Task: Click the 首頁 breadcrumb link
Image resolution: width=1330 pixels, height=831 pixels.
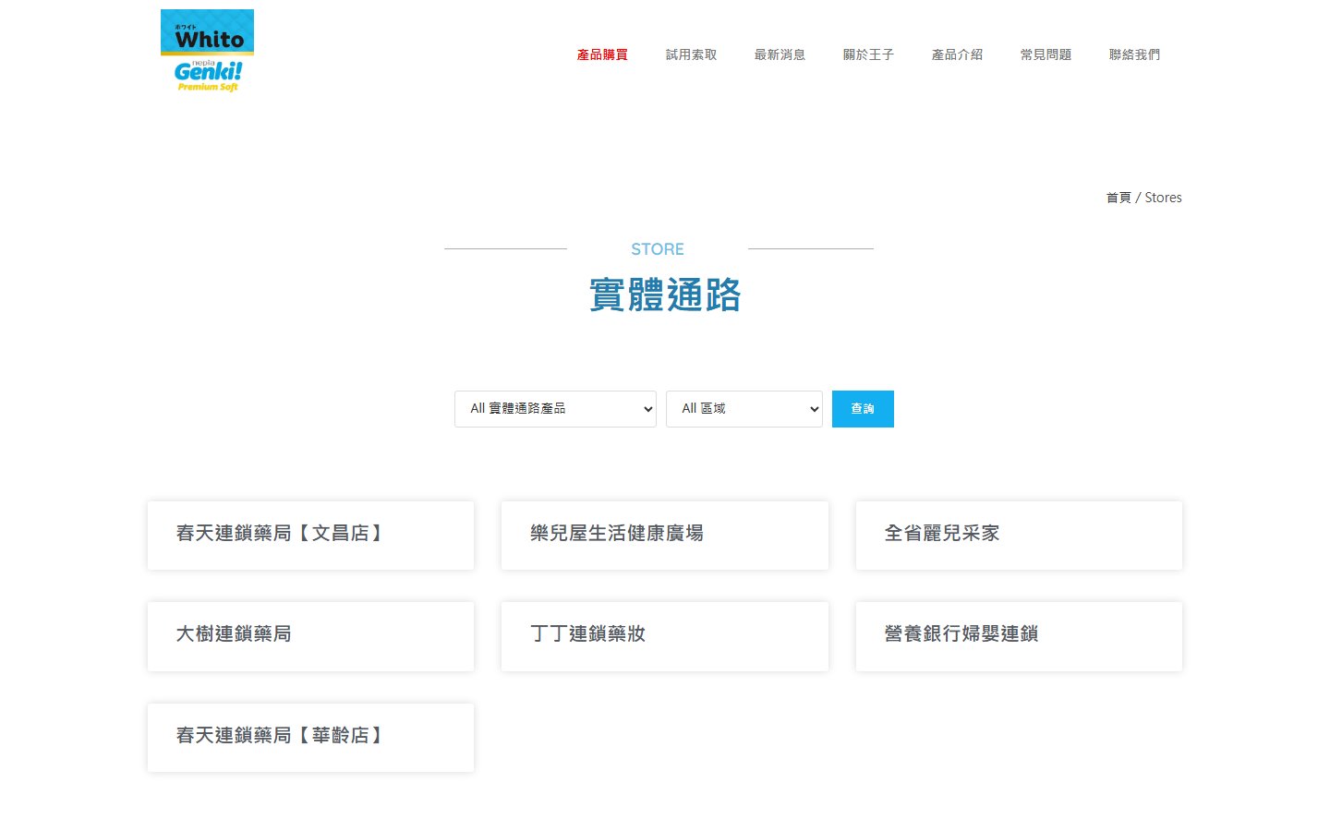Action: point(1118,198)
